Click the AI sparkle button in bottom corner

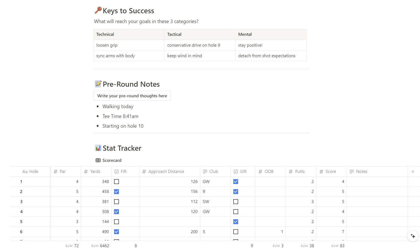tap(413, 236)
